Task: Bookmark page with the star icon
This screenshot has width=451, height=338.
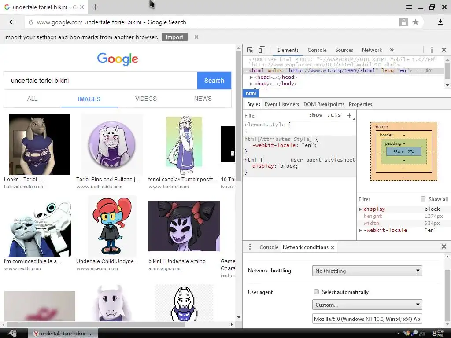Action: pos(415,22)
